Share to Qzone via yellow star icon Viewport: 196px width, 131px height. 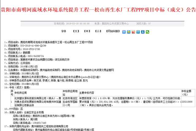(129, 32)
